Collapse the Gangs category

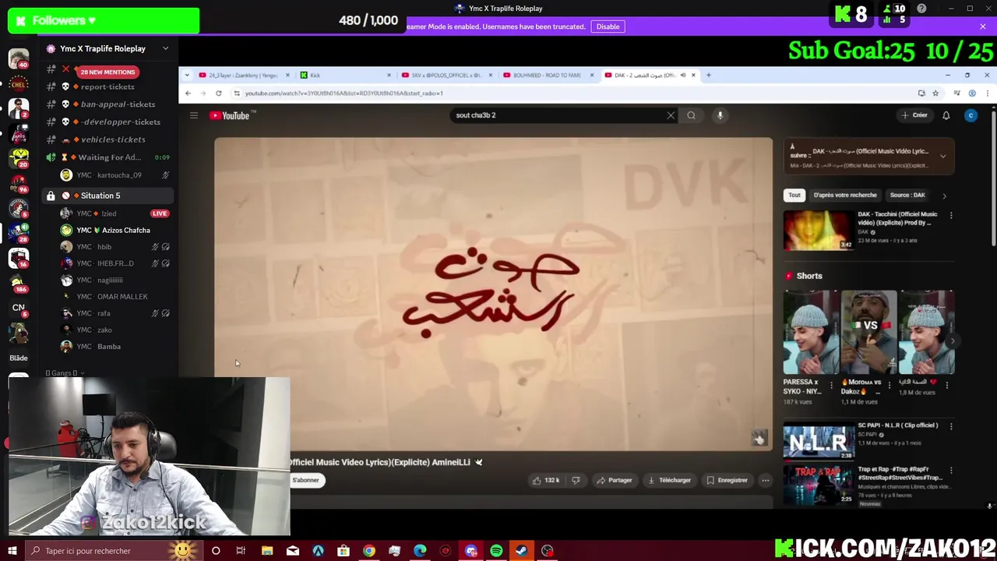point(65,373)
